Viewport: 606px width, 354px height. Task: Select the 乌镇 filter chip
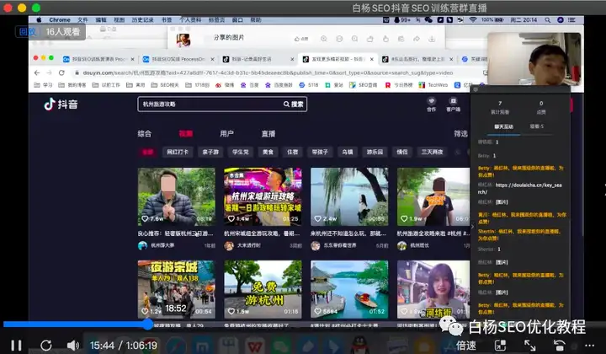348,152
